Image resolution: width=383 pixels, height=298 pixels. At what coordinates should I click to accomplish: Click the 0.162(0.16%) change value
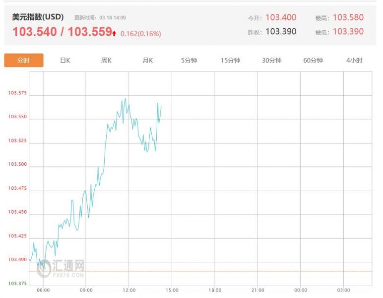(x=140, y=34)
